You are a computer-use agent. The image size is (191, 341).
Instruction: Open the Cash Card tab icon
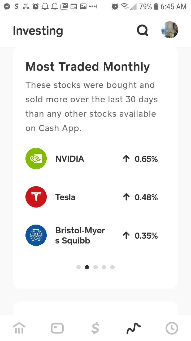tap(57, 328)
